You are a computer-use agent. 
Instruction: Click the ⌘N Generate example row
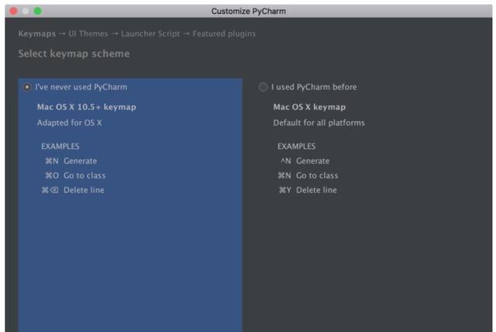(71, 161)
